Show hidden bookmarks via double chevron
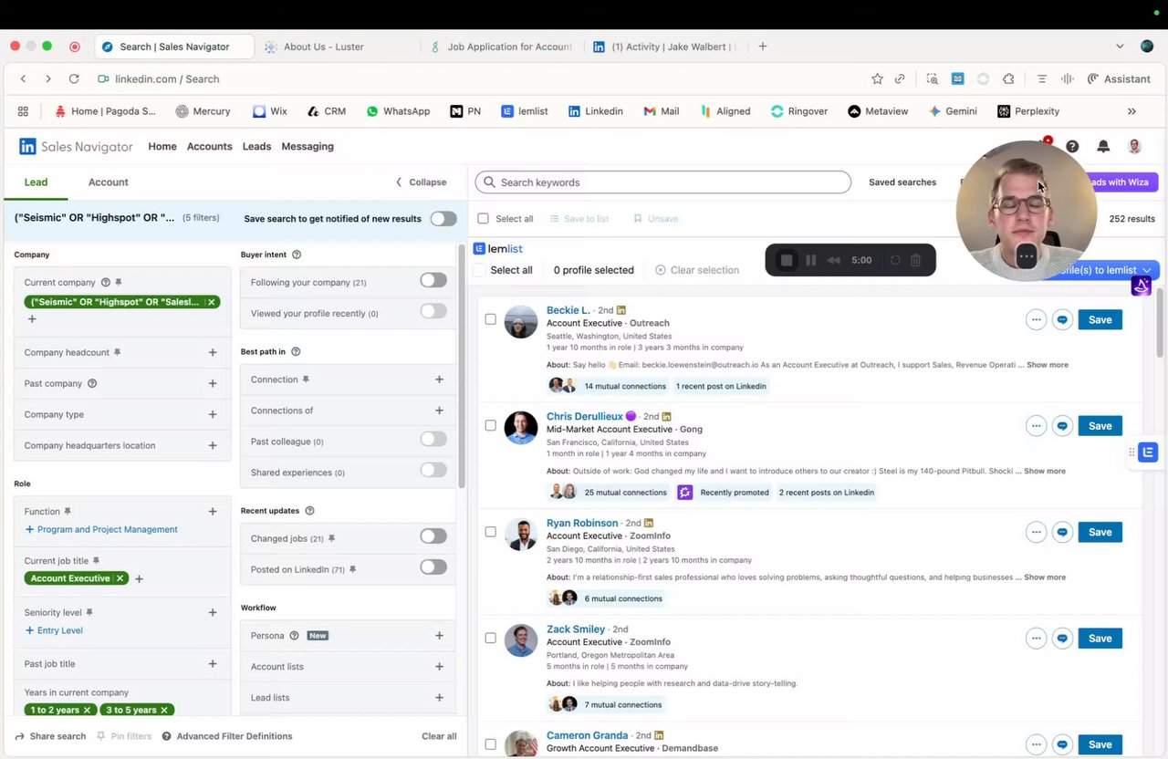This screenshot has height=759, width=1168. coord(1131,111)
